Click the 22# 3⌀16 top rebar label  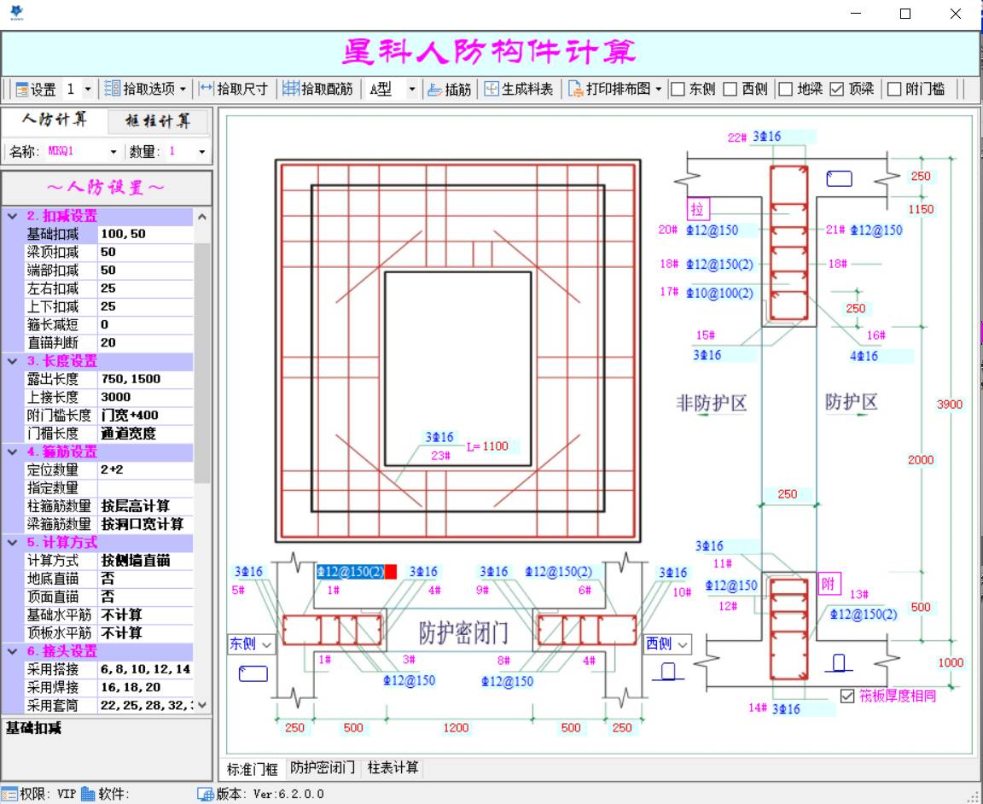tap(755, 136)
